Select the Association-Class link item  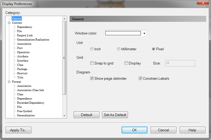[x=31, y=90]
